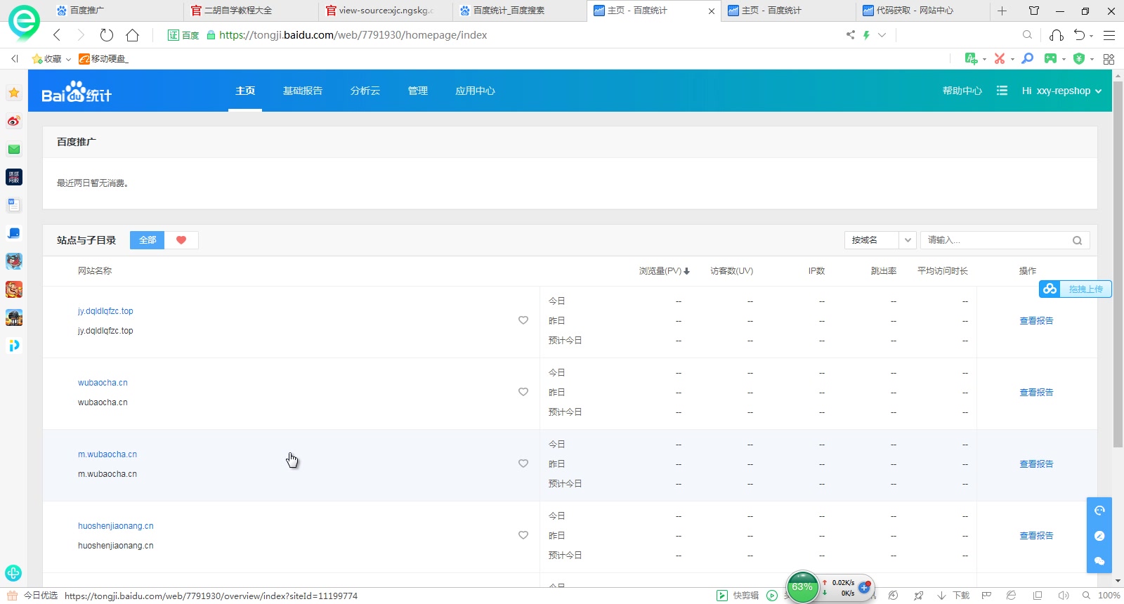Viewport: 1124px width, 604px height.
Task: Click 查看报告 for huoshenjiaonang.cn
Action: tap(1036, 535)
